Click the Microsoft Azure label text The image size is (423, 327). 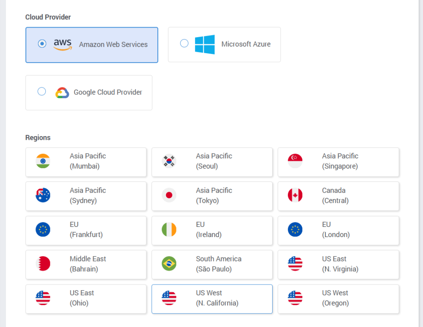tap(246, 44)
